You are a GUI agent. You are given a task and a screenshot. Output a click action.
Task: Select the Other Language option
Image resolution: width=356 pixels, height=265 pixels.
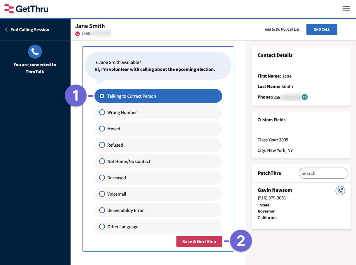coord(158,227)
